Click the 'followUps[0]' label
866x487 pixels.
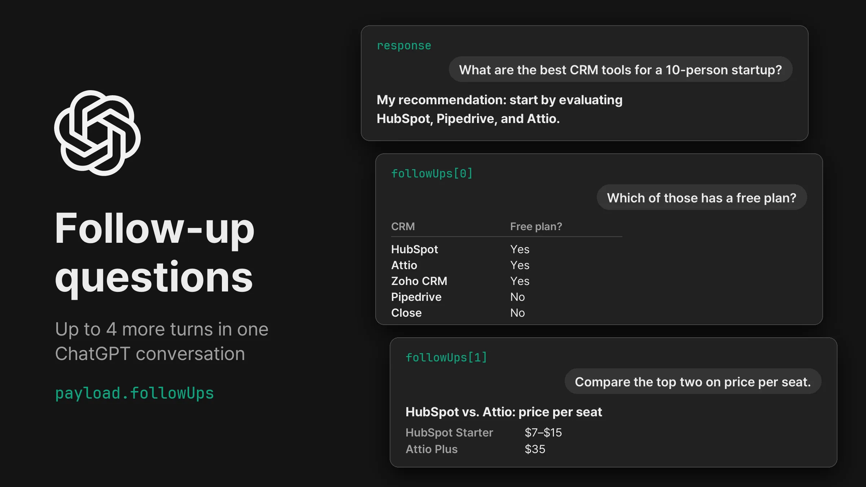tap(432, 174)
